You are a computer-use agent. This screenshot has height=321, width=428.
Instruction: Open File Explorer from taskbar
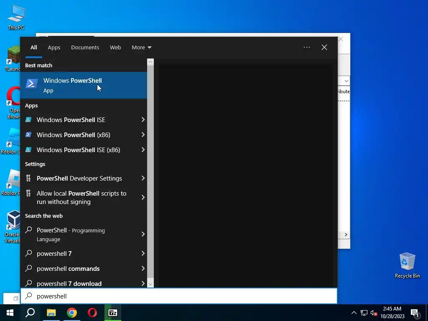click(51, 313)
